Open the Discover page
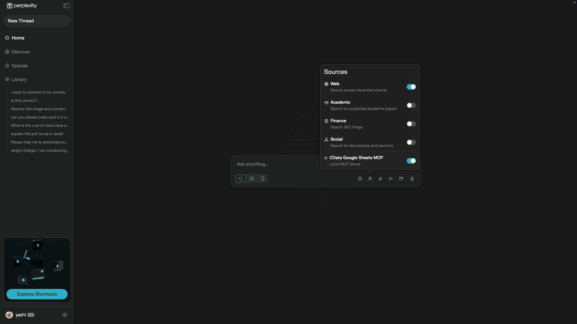The height and width of the screenshot is (324, 577). click(x=21, y=52)
